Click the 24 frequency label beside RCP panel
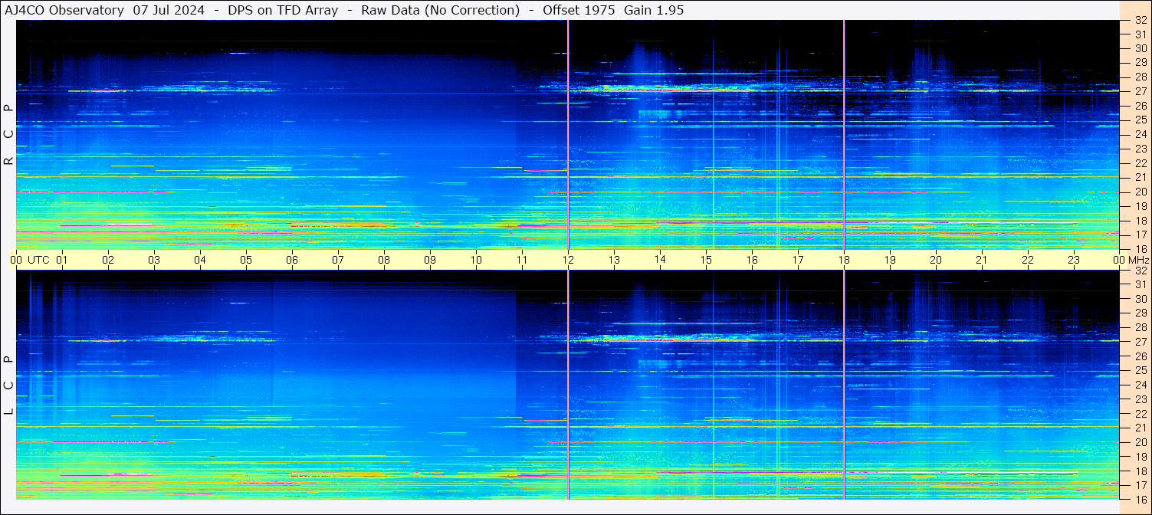Viewport: 1152px width, 515px height. click(1140, 134)
